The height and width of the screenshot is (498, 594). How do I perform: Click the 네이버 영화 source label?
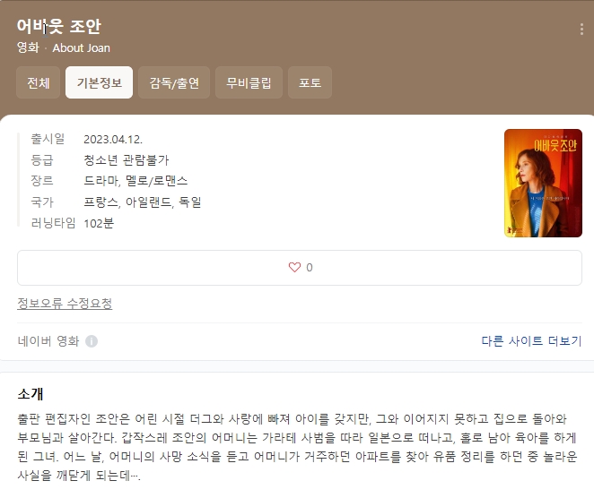click(x=48, y=341)
